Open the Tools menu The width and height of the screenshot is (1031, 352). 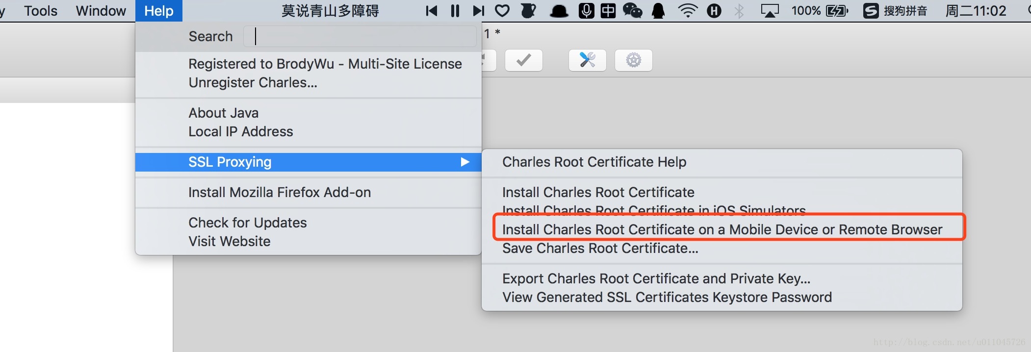coord(41,11)
